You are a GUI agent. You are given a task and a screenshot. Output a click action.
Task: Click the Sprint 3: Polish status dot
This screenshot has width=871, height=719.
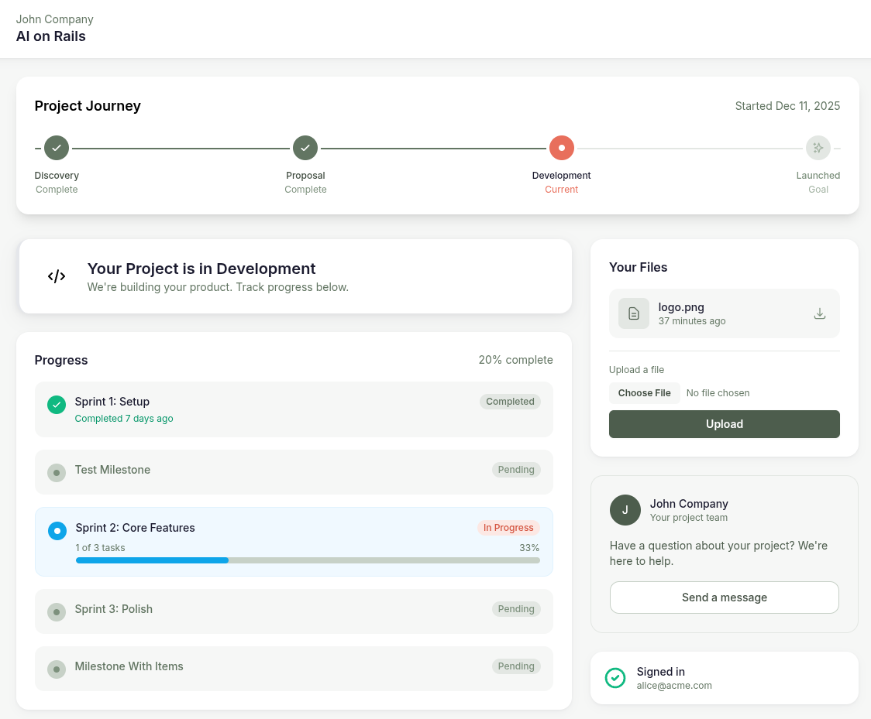point(56,612)
